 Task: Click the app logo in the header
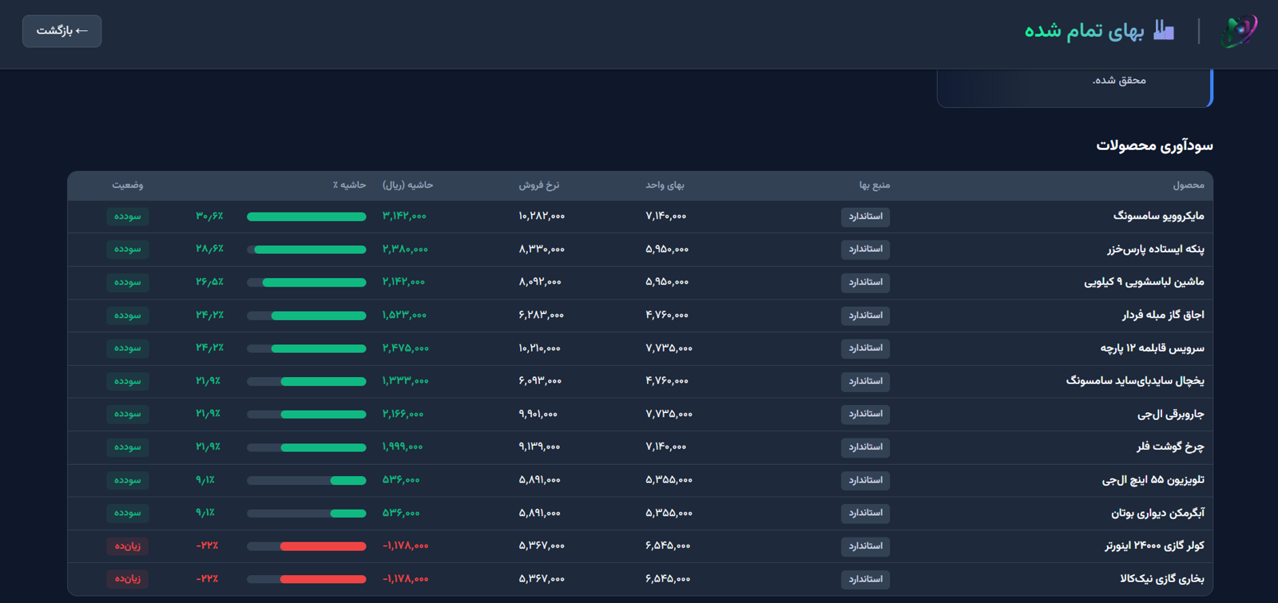(1239, 31)
